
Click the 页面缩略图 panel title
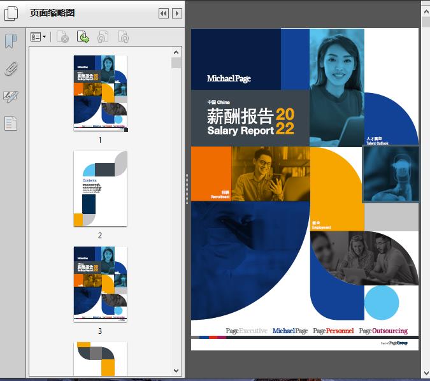52,13
